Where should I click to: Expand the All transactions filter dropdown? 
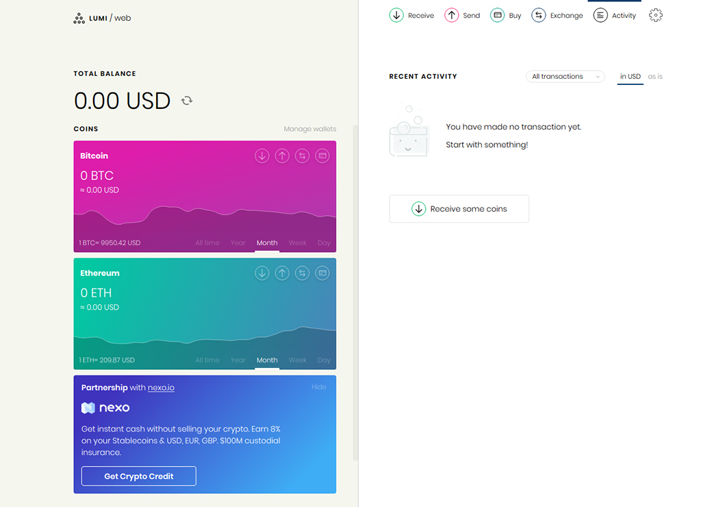[565, 77]
